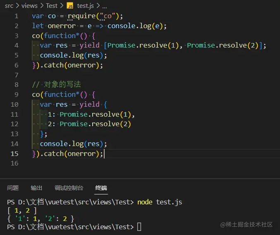The width and height of the screenshot is (280, 235).
Task: Click the 'node test.js' terminal command
Action: 160,202
